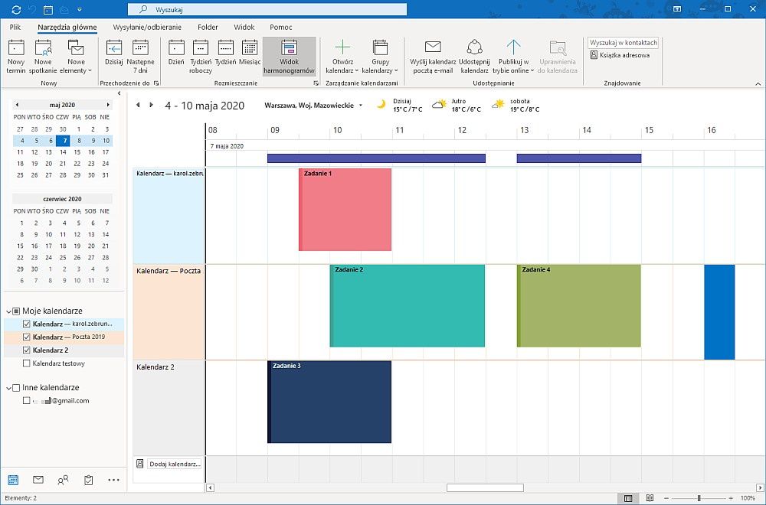Open the Zadanie 3 appointment
Screen dimensions: 766x505
(x=329, y=402)
